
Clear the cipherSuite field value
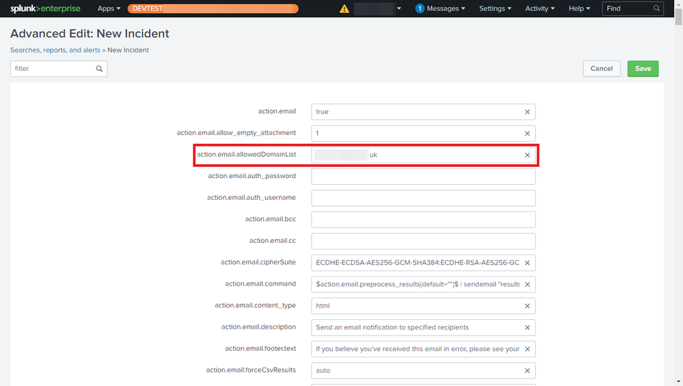tap(527, 263)
